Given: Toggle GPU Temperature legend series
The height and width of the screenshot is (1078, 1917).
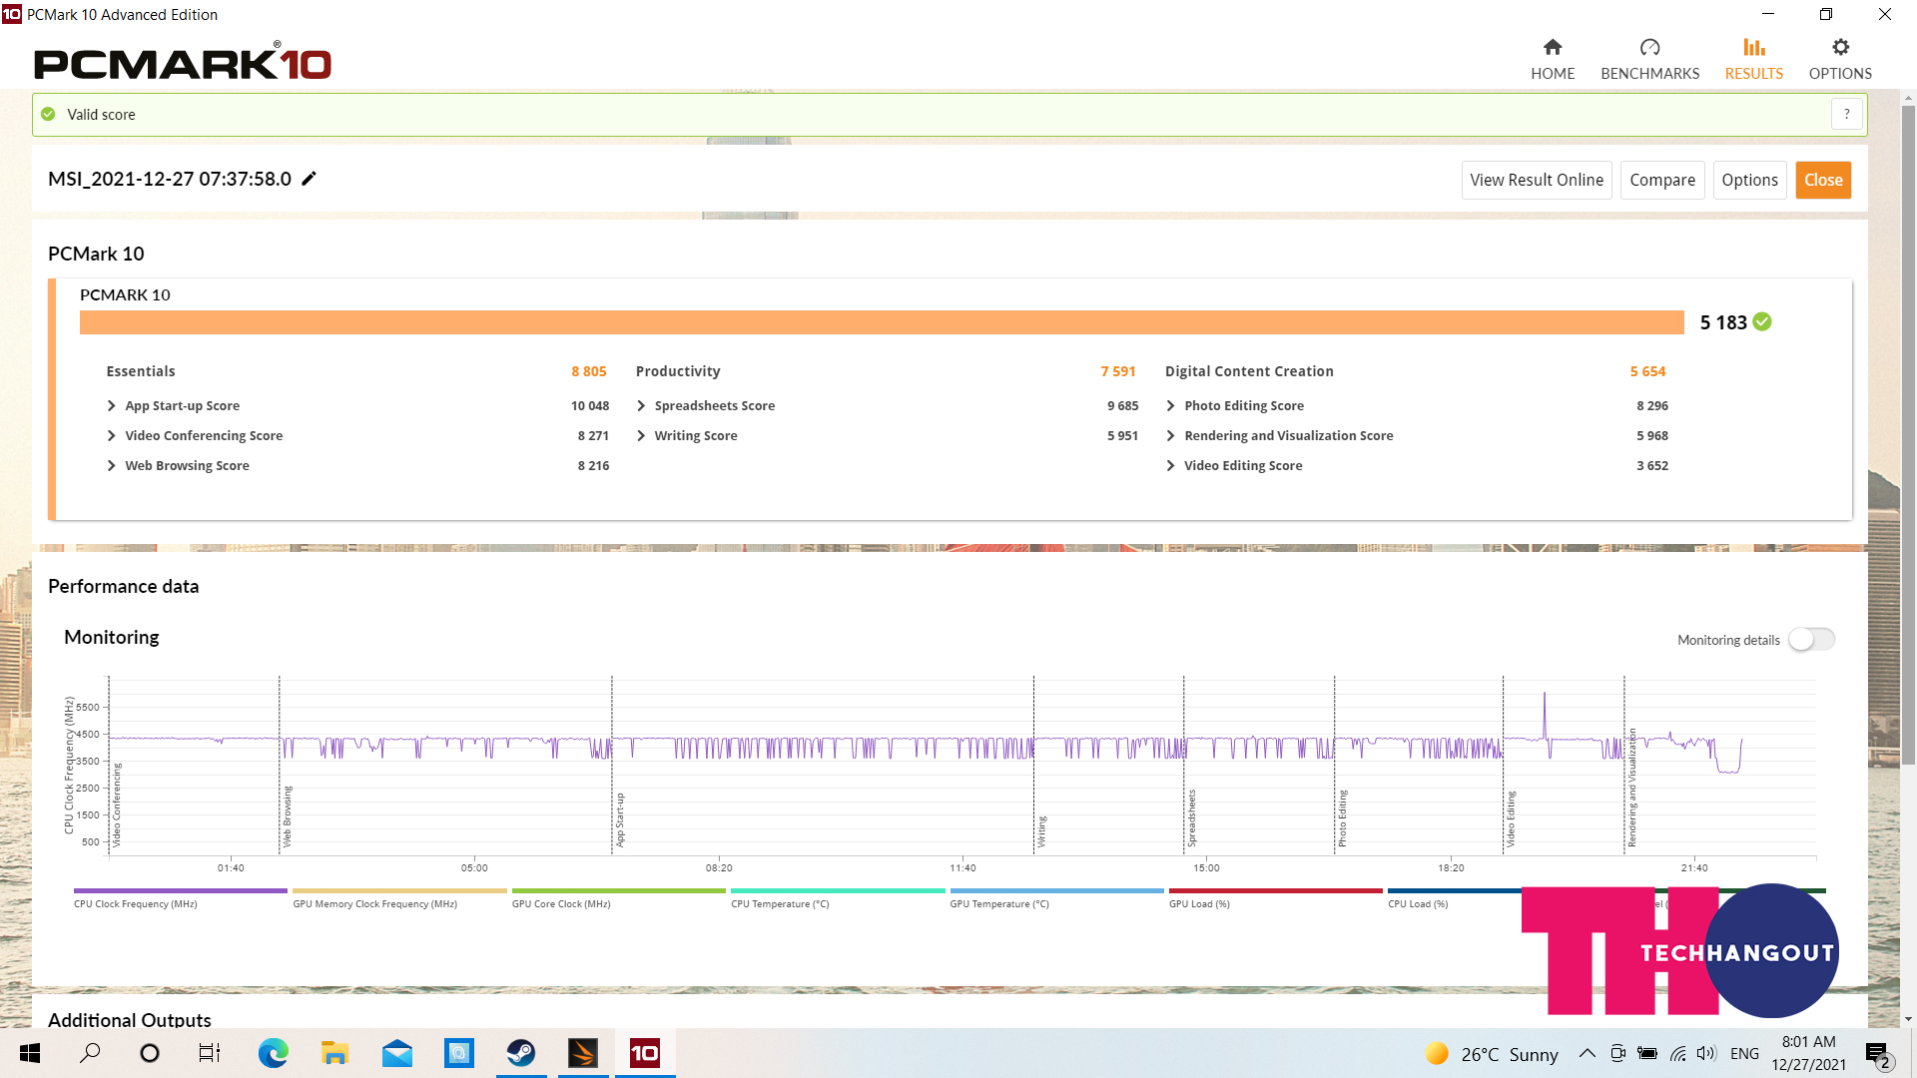Looking at the screenshot, I should tap(1056, 897).
